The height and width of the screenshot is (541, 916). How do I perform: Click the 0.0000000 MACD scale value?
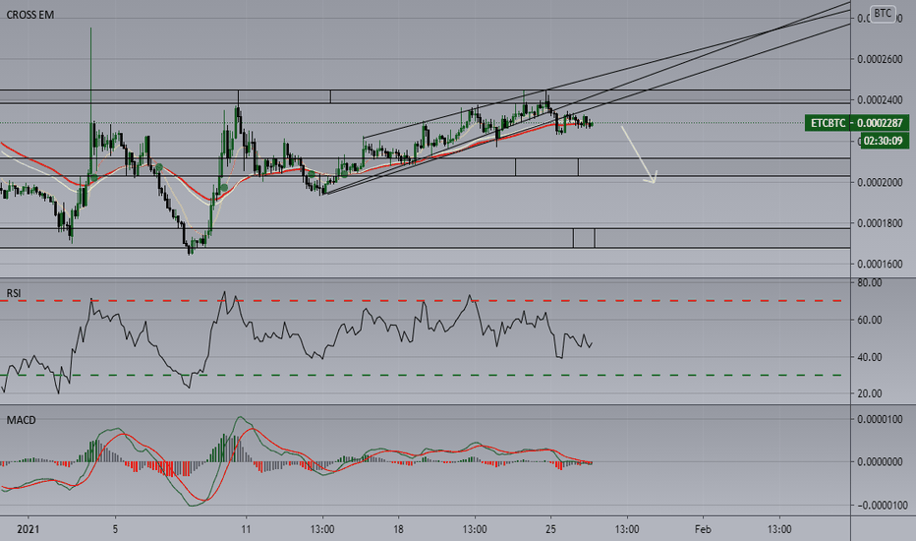pos(880,462)
